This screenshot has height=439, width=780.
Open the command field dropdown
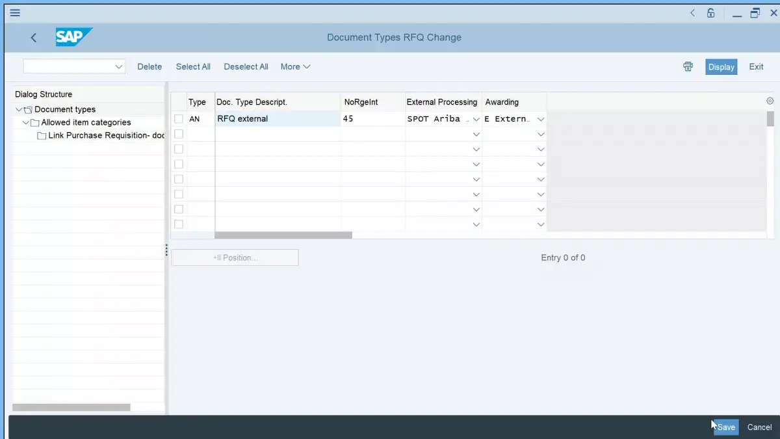[x=119, y=66]
